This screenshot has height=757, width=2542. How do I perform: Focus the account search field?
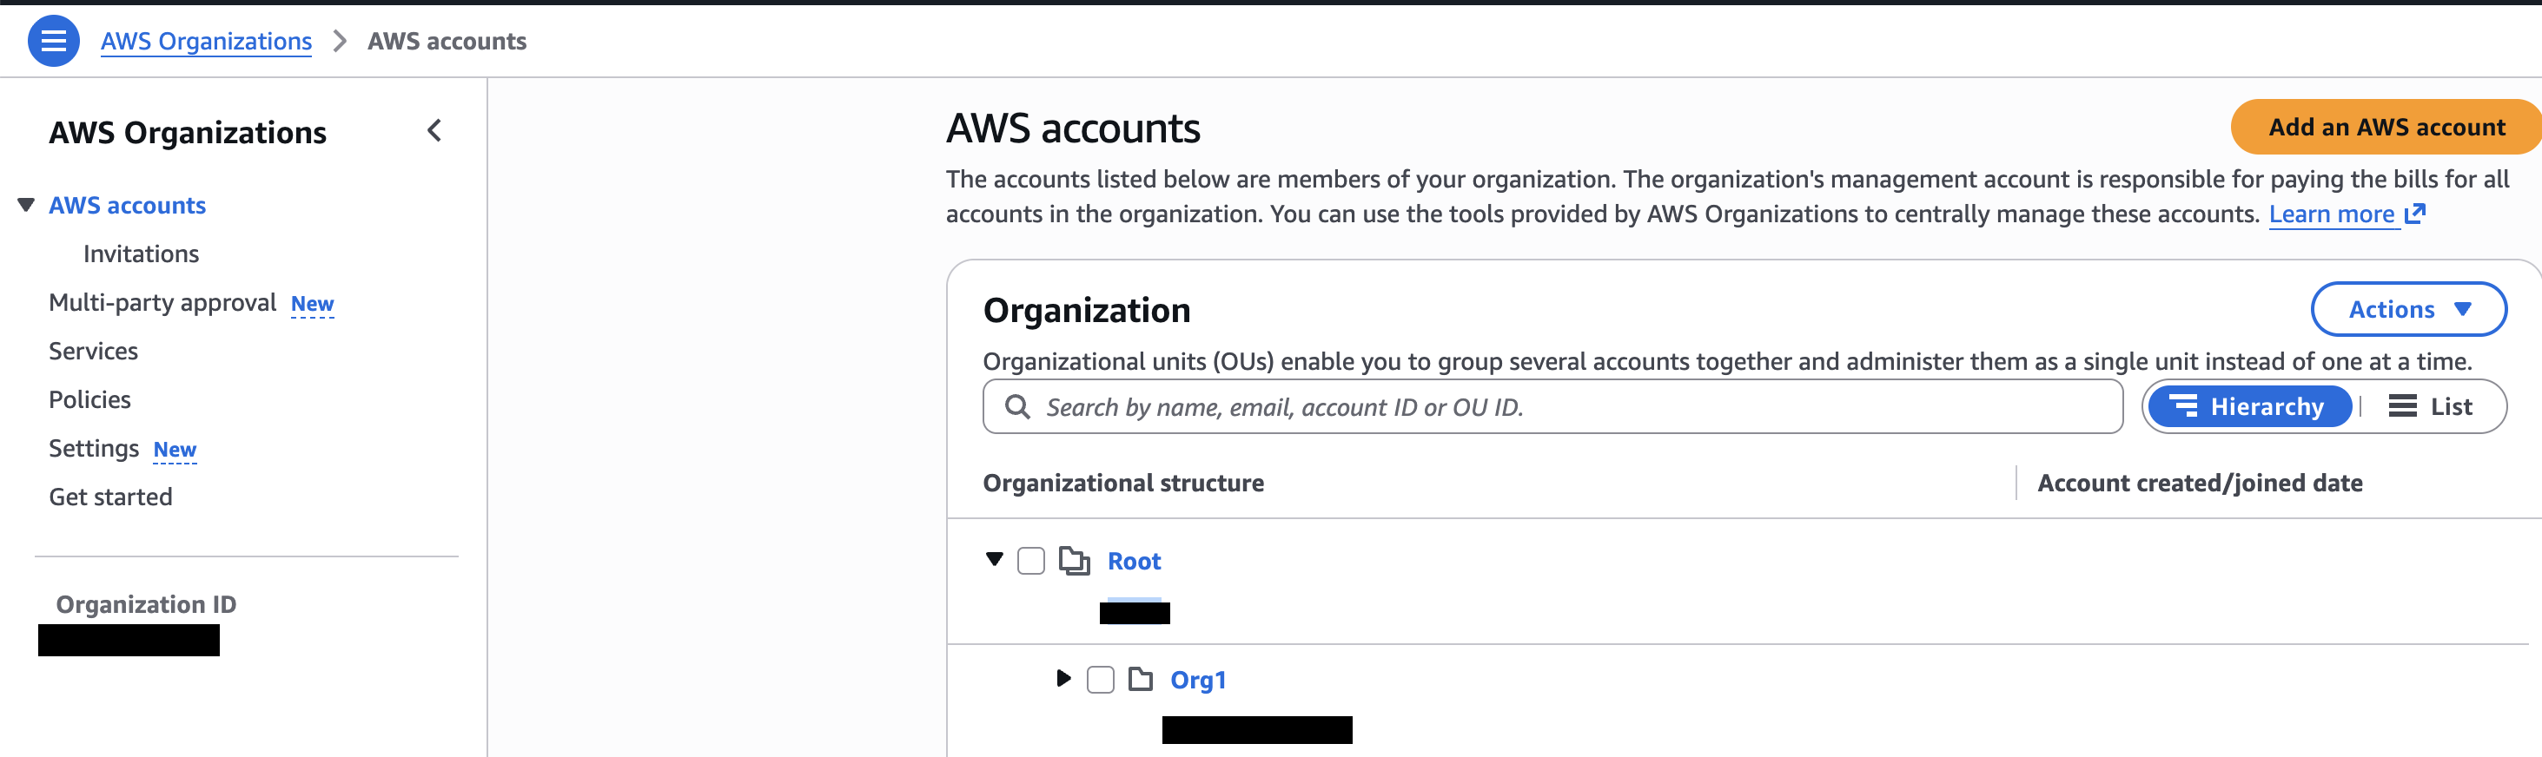point(1552,407)
